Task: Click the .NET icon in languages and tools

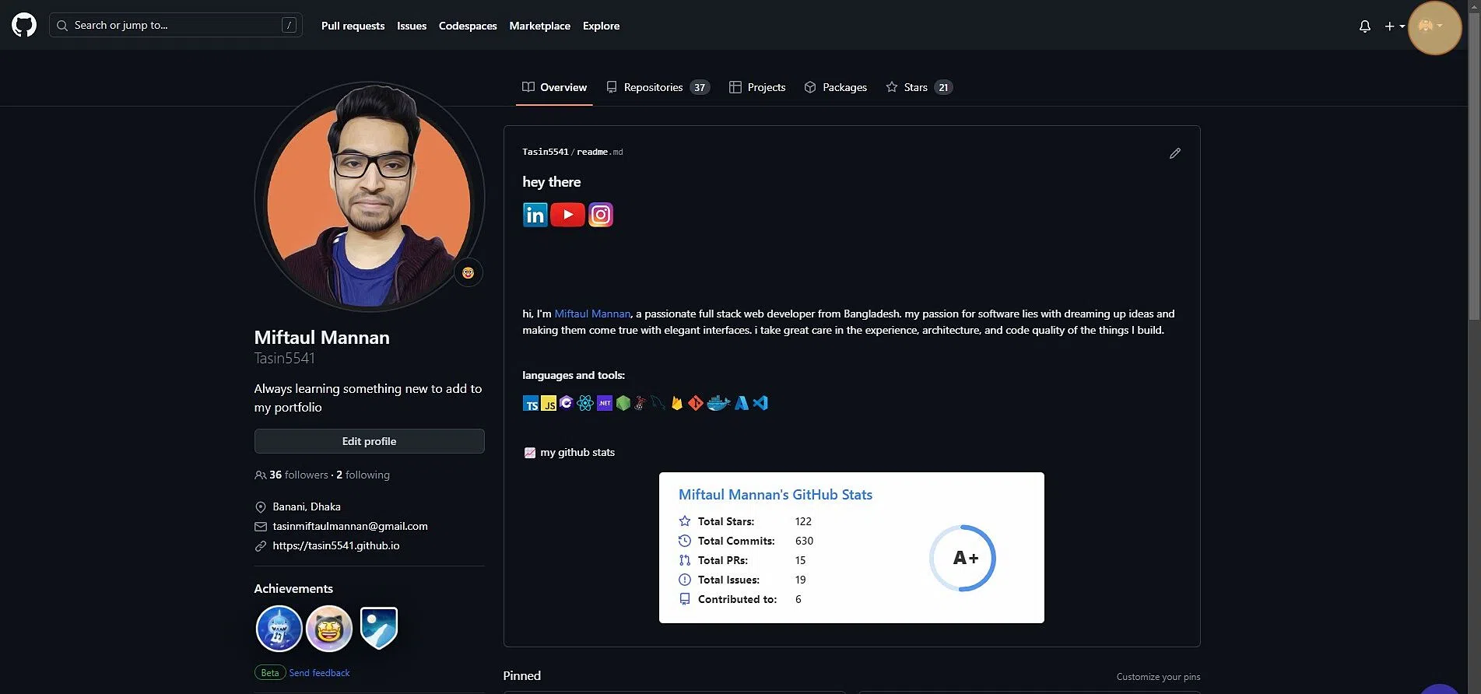Action: tap(605, 403)
